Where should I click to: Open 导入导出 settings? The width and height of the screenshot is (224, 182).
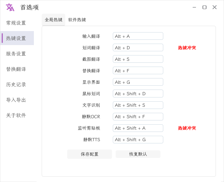(16, 100)
